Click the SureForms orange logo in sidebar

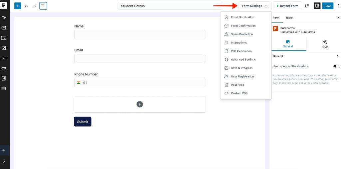click(x=275, y=29)
